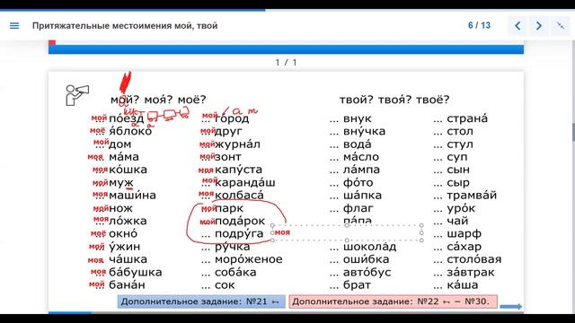The image size is (575, 323).
Task: Click the word брат
Action: pos(357,285)
